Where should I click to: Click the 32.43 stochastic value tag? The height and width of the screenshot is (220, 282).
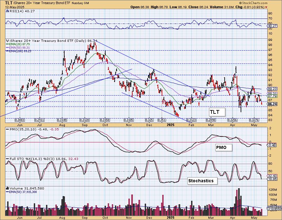pos(272,176)
